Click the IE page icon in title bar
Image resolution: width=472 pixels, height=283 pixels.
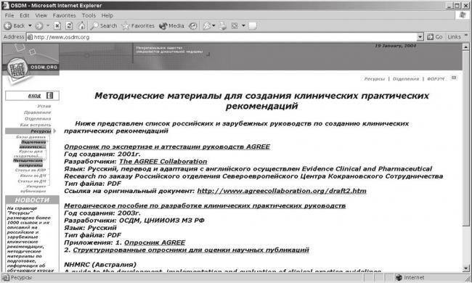point(5,5)
